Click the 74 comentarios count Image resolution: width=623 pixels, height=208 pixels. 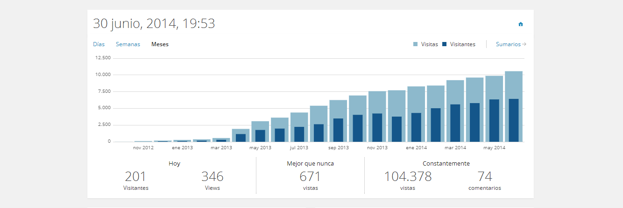coord(484,177)
